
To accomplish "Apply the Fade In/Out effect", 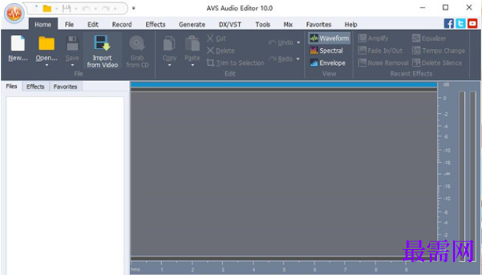I will pyautogui.click(x=380, y=50).
